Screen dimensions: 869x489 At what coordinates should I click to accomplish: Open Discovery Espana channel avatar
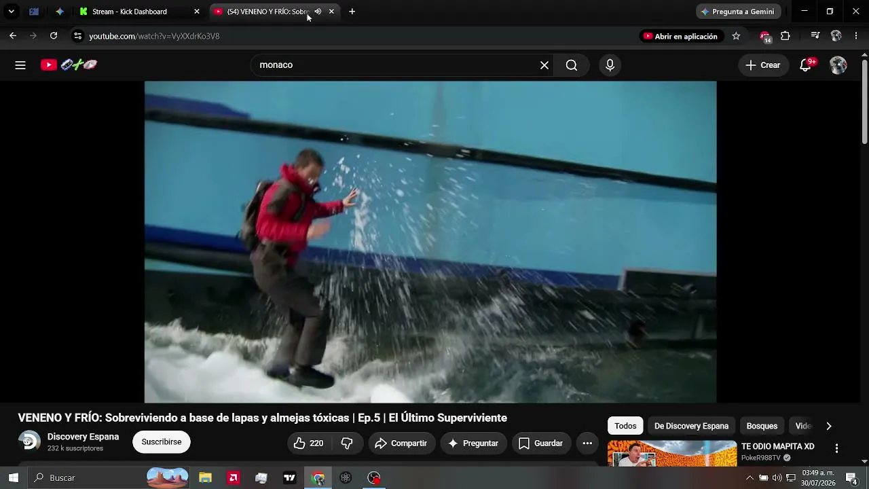coord(29,441)
